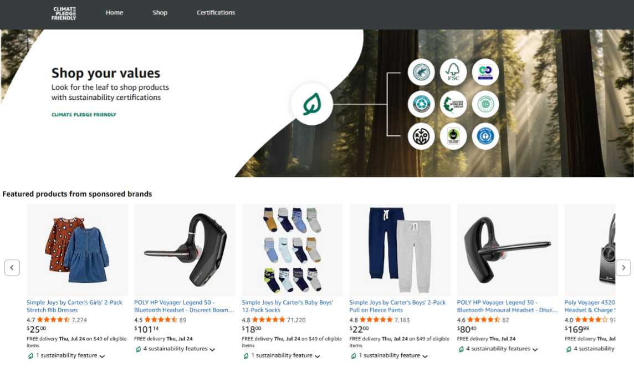Click the Boys' Fleece Pants product image

(400, 250)
